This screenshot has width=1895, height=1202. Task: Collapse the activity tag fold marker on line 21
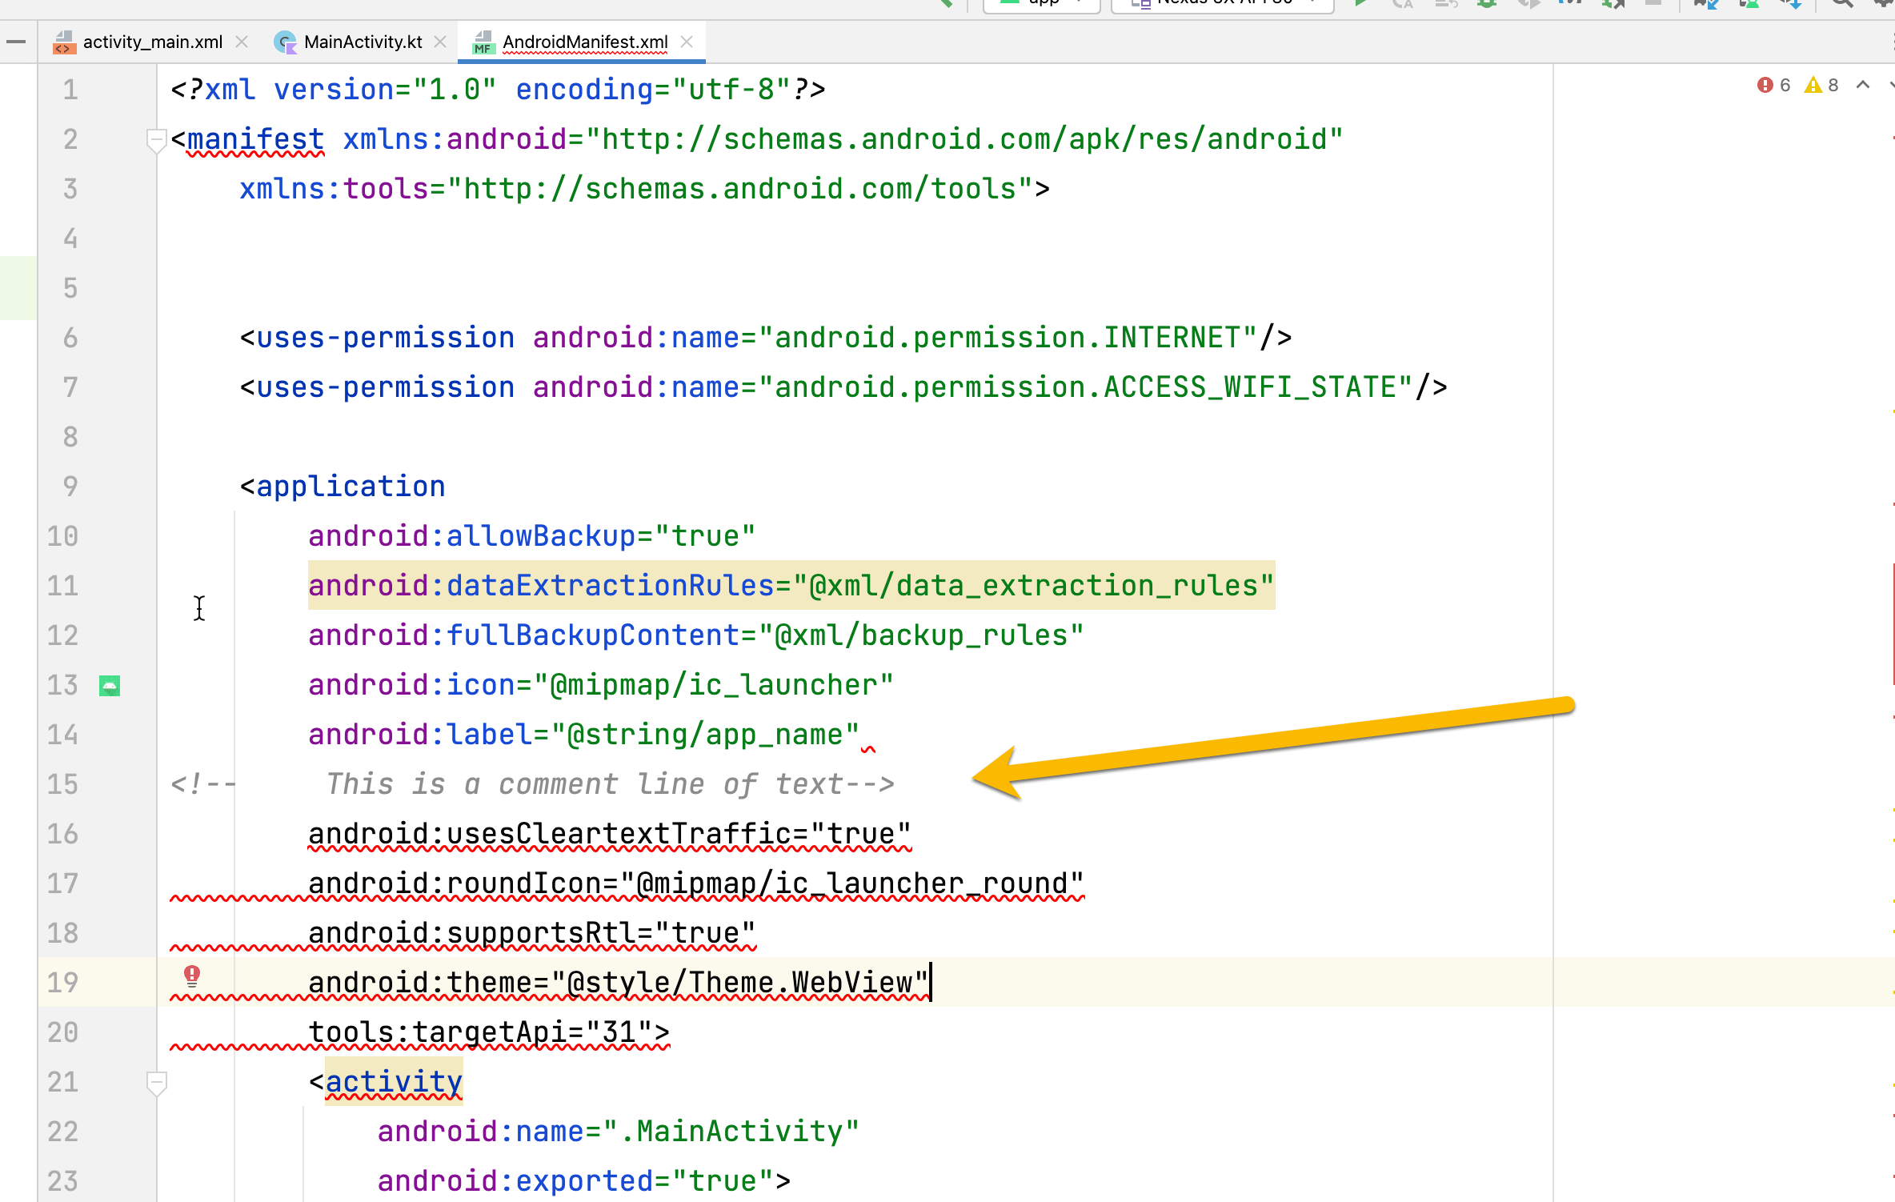click(156, 1083)
